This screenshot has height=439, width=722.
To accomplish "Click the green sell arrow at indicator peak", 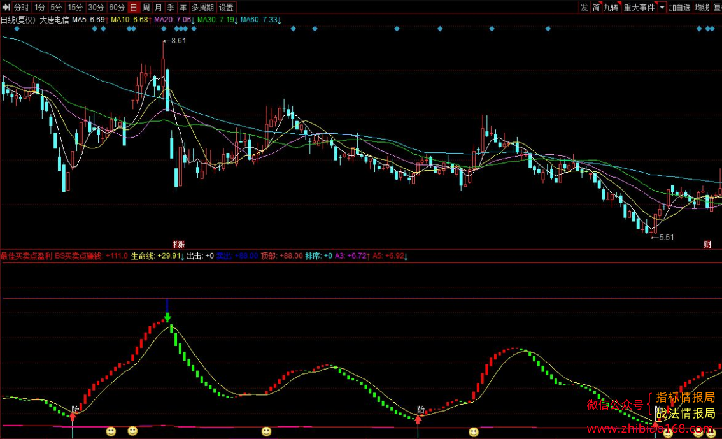I will [167, 317].
